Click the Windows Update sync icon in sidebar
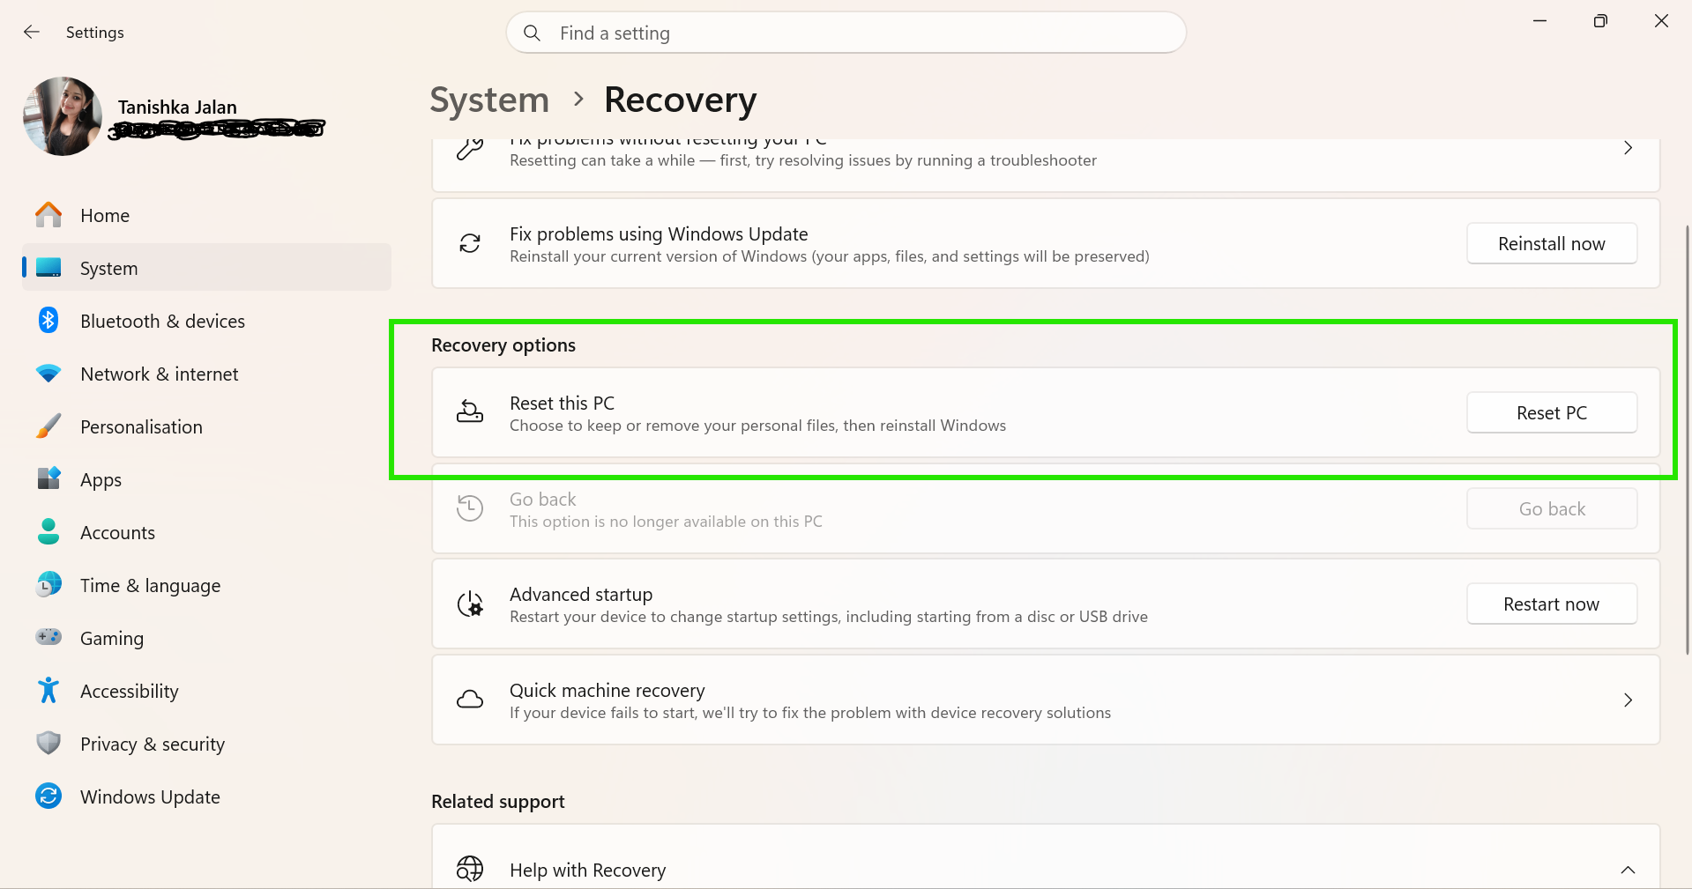 pyautogui.click(x=48, y=796)
